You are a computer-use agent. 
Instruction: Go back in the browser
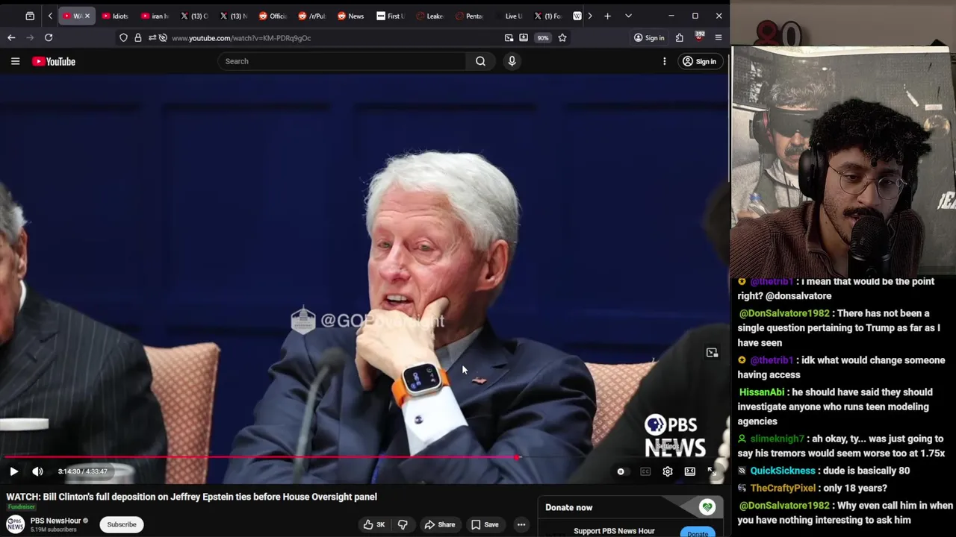point(11,37)
